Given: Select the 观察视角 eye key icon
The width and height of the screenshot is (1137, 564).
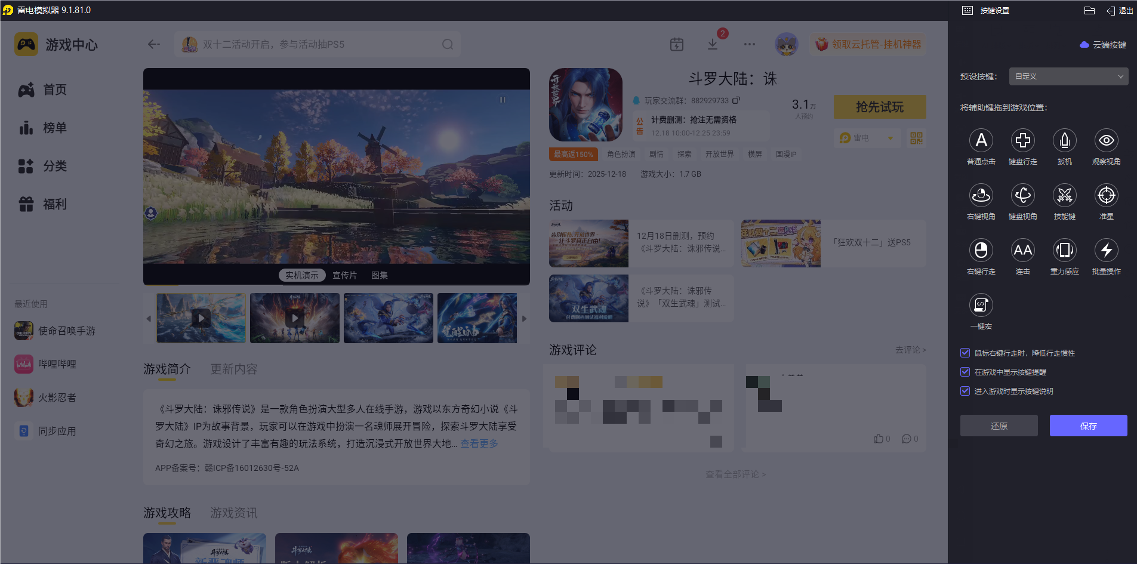Looking at the screenshot, I should [x=1106, y=140].
